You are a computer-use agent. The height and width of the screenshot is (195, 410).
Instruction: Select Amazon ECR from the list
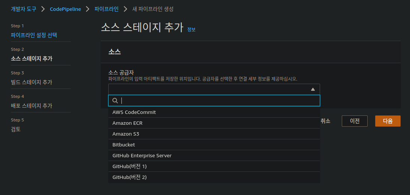point(214,123)
